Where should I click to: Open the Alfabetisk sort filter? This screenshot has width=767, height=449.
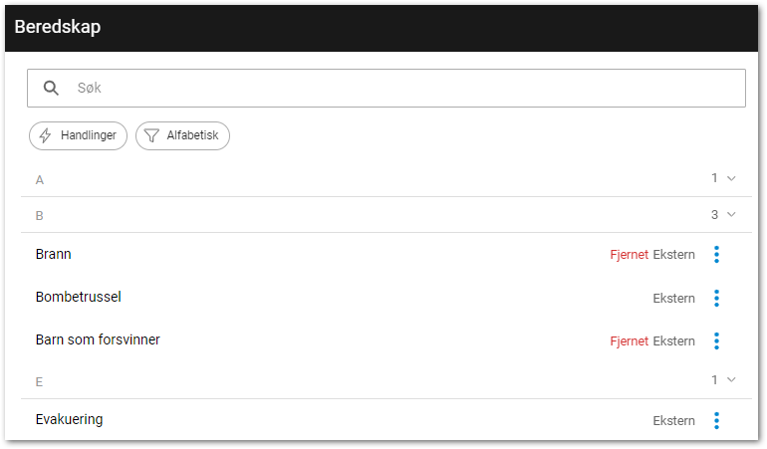tap(183, 136)
